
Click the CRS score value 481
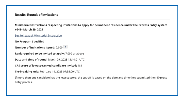(x=80, y=66)
